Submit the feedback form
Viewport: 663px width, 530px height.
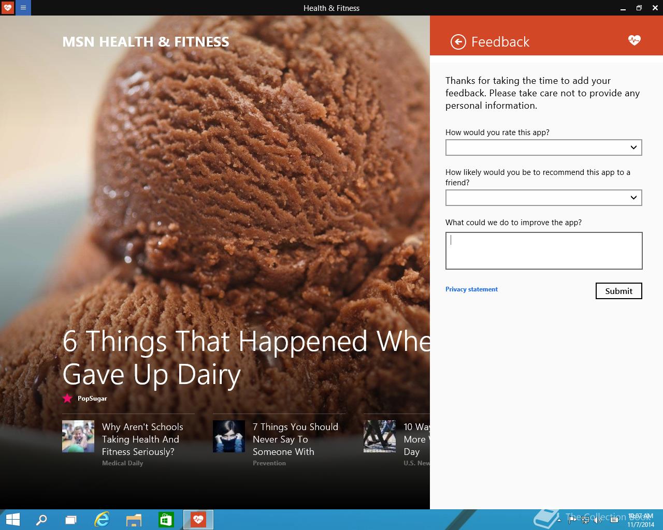pos(619,291)
